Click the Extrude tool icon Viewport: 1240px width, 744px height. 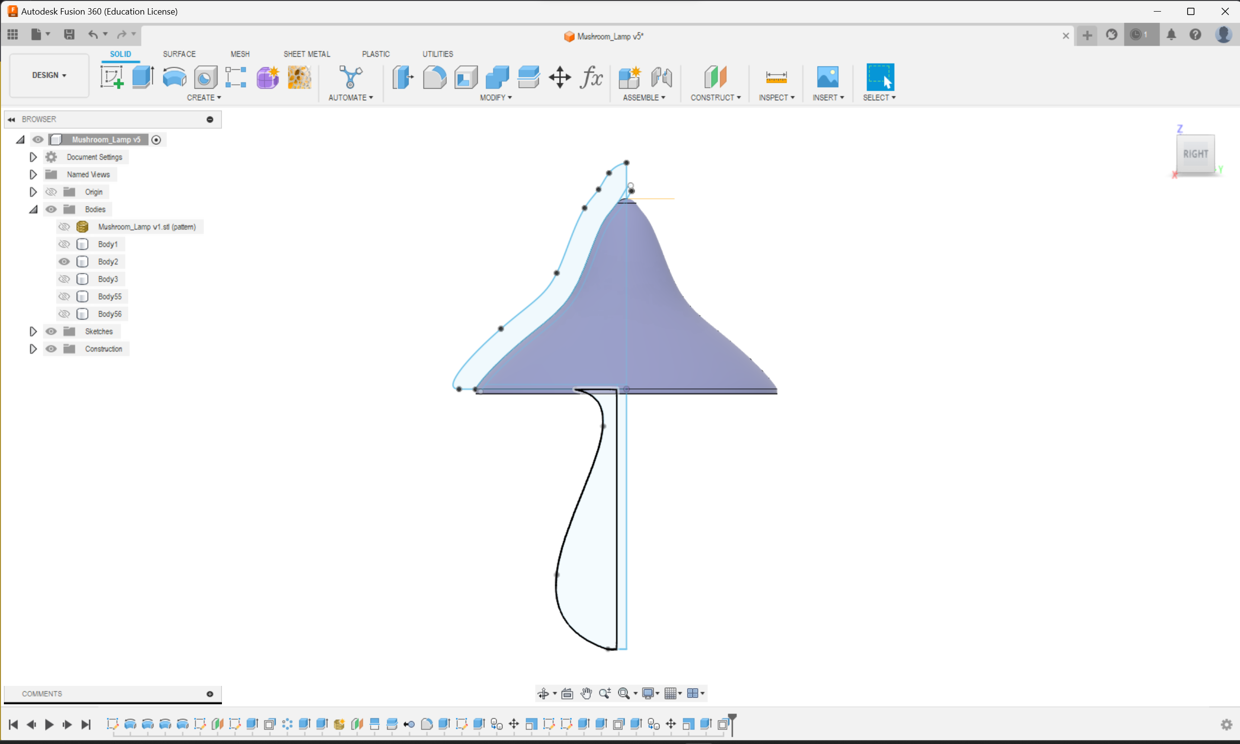click(x=143, y=77)
